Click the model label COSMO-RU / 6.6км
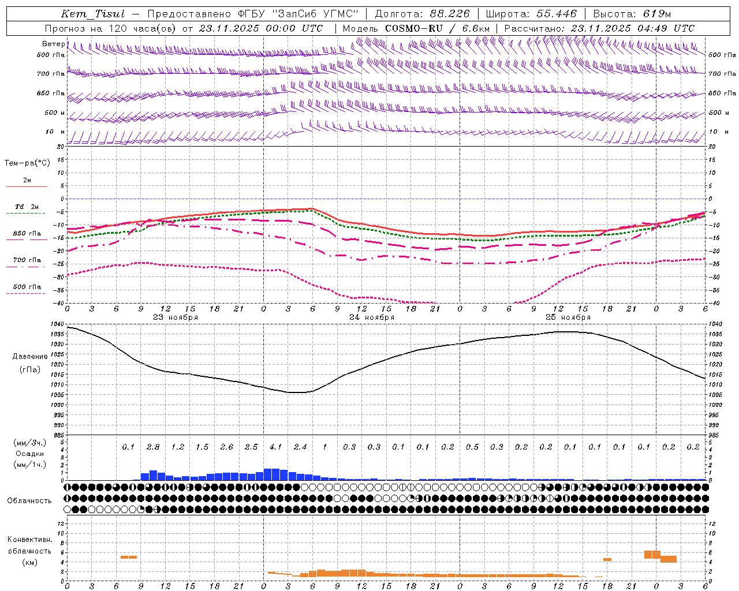This screenshot has width=739, height=591. click(416, 28)
